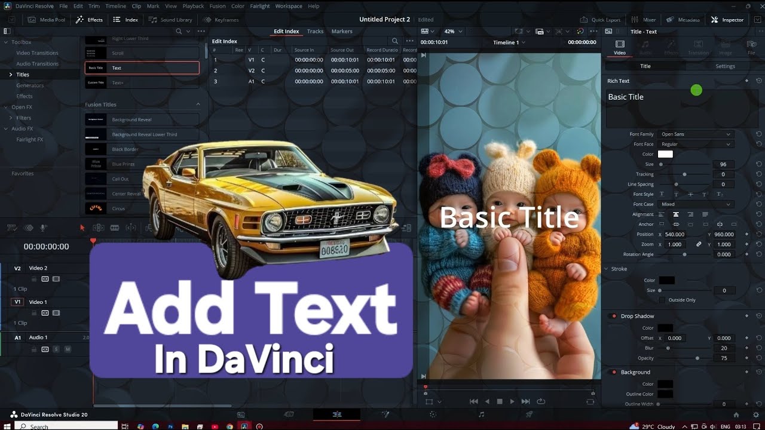
Task: Open the Sound Library panel
Action: [x=171, y=20]
